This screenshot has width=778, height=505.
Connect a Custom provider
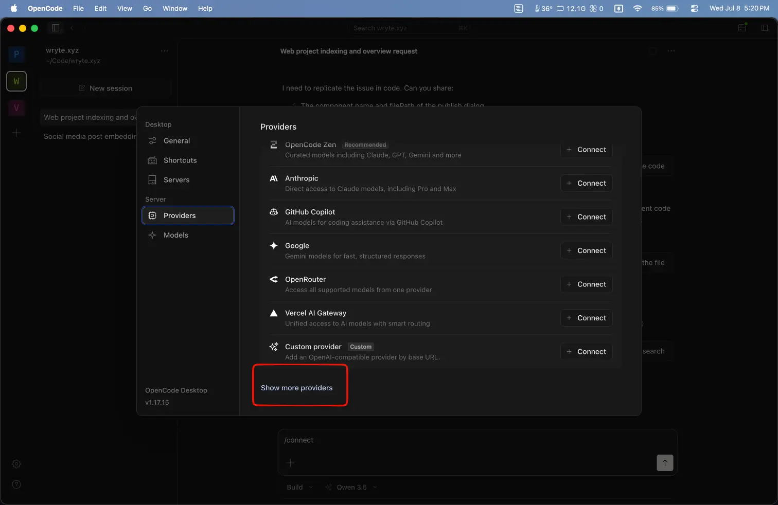pyautogui.click(x=587, y=352)
